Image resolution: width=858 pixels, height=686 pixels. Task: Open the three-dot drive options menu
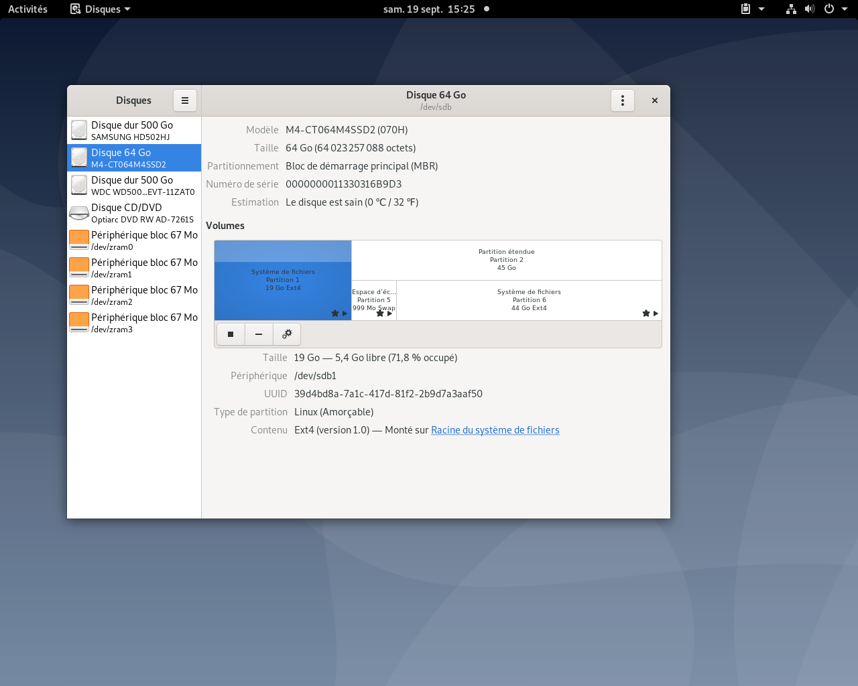623,100
